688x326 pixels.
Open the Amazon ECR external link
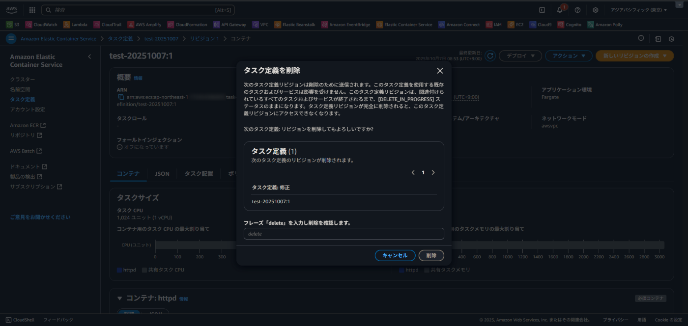pyautogui.click(x=28, y=125)
